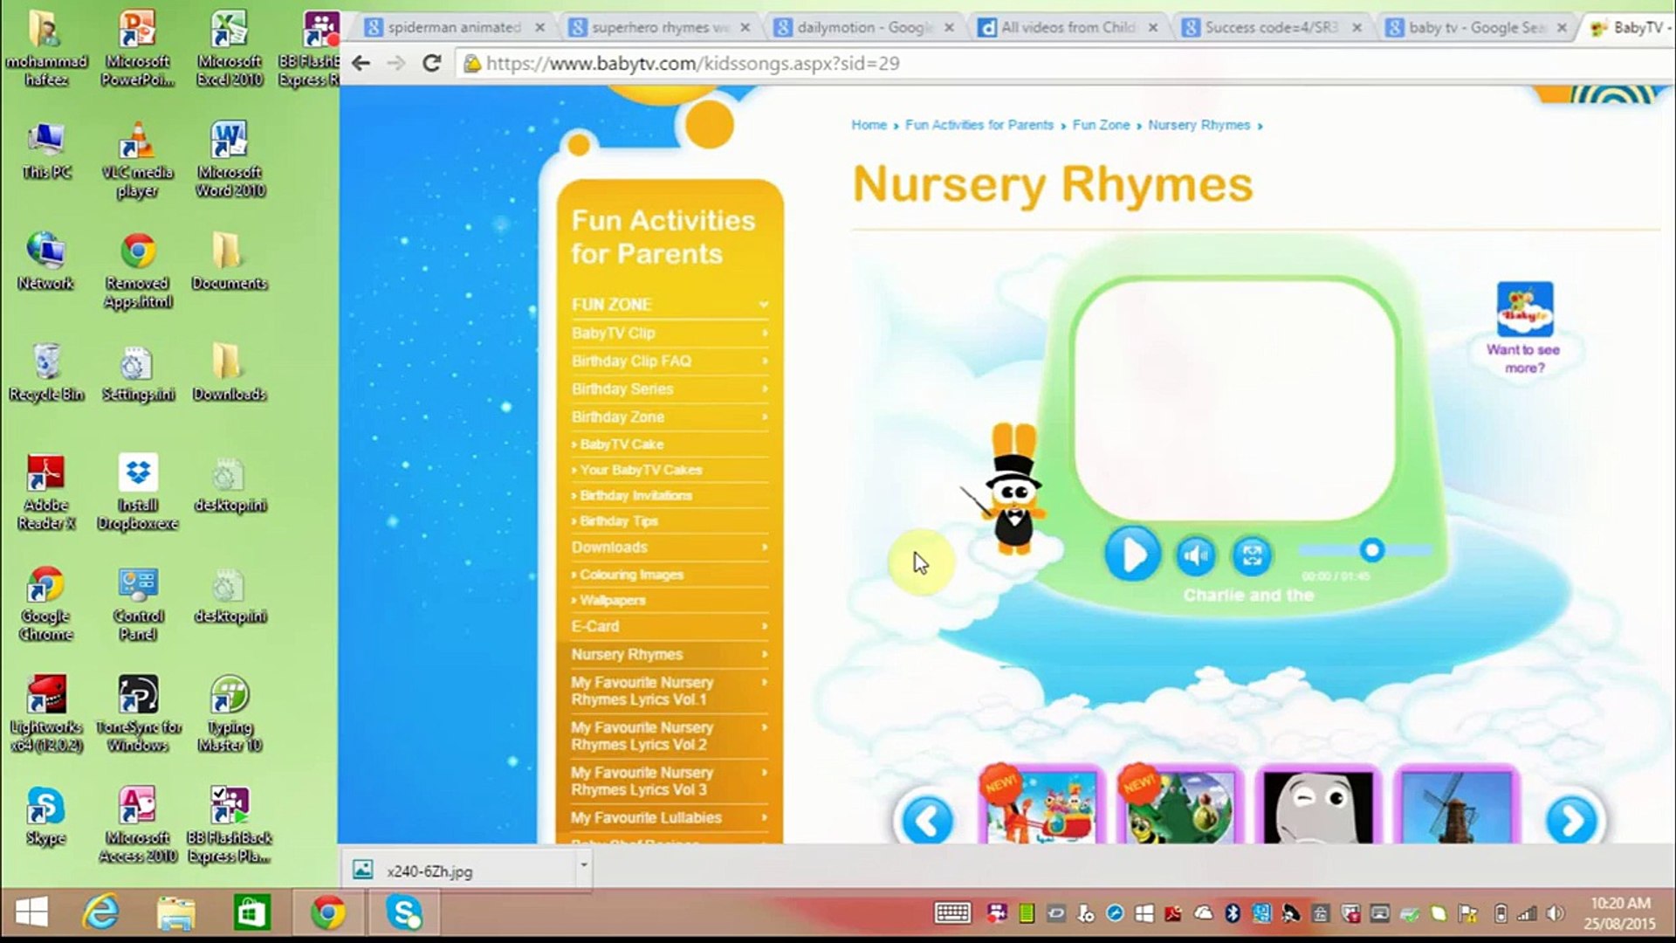Switch to 'baby tv - Google Search' tab
The image size is (1676, 943).
point(1475,28)
